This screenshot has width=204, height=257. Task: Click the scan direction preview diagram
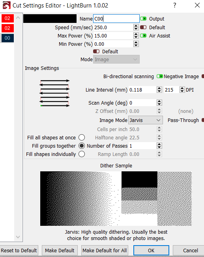coord(54,93)
